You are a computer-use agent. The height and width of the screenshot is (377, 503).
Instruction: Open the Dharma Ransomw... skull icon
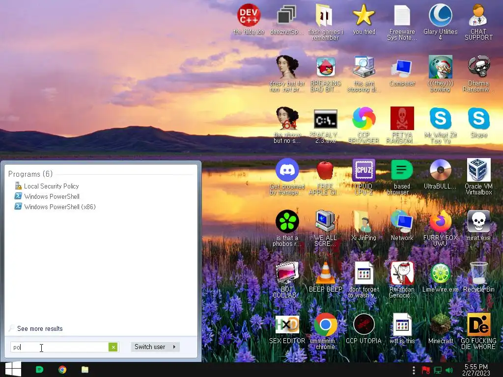(x=478, y=67)
